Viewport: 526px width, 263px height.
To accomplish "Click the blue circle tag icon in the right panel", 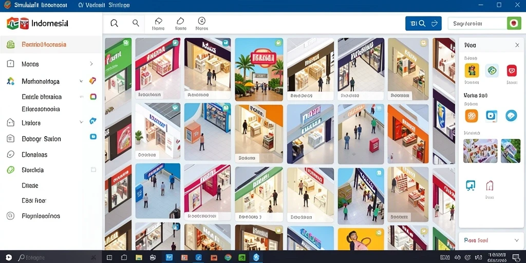I will 511,116.
